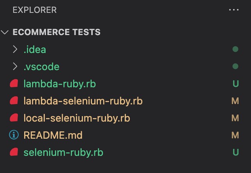
Task: Click the Ruby icon beside lambda-selenium-ruby.rb
Action: (14, 101)
